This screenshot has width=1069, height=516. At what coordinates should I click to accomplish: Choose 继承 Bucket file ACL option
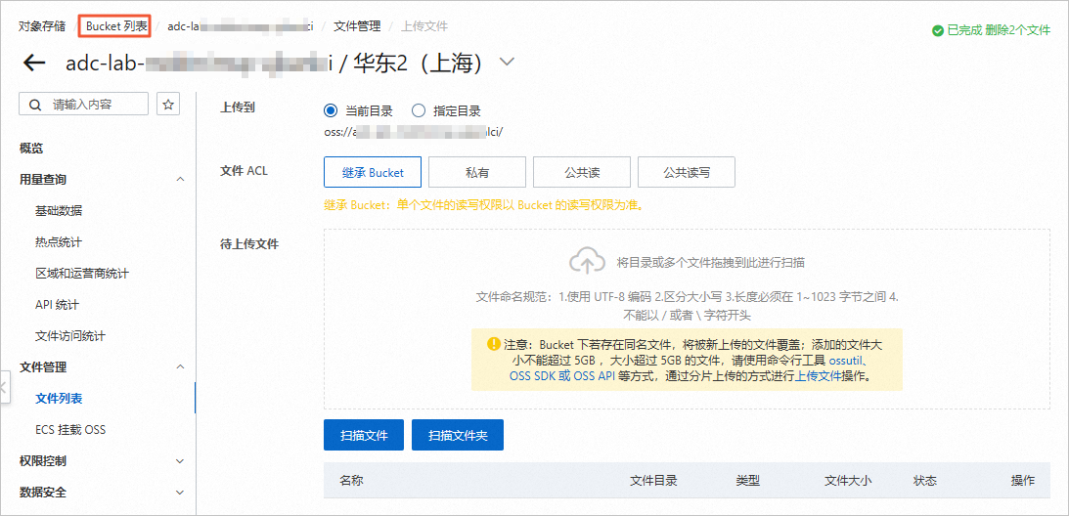coord(373,172)
